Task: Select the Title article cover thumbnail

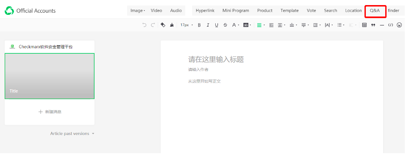Action: (x=50, y=76)
